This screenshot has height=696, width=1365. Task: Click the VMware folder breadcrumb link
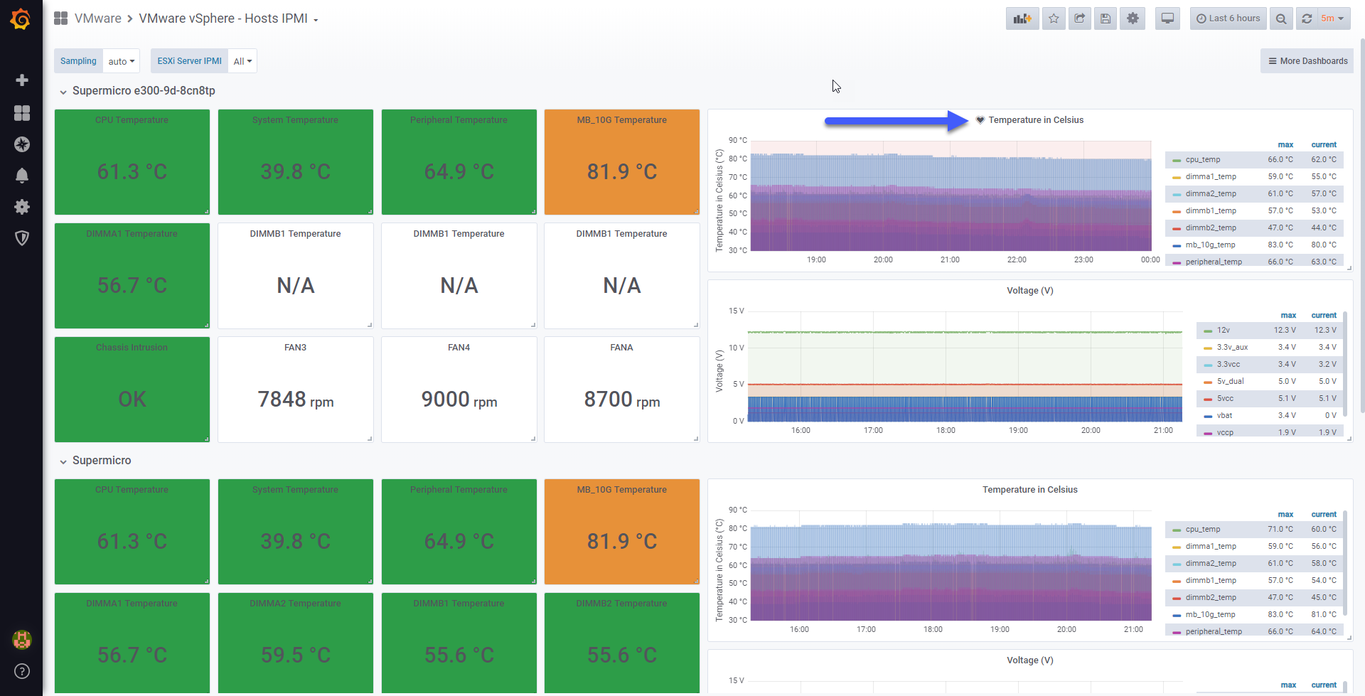click(x=98, y=18)
